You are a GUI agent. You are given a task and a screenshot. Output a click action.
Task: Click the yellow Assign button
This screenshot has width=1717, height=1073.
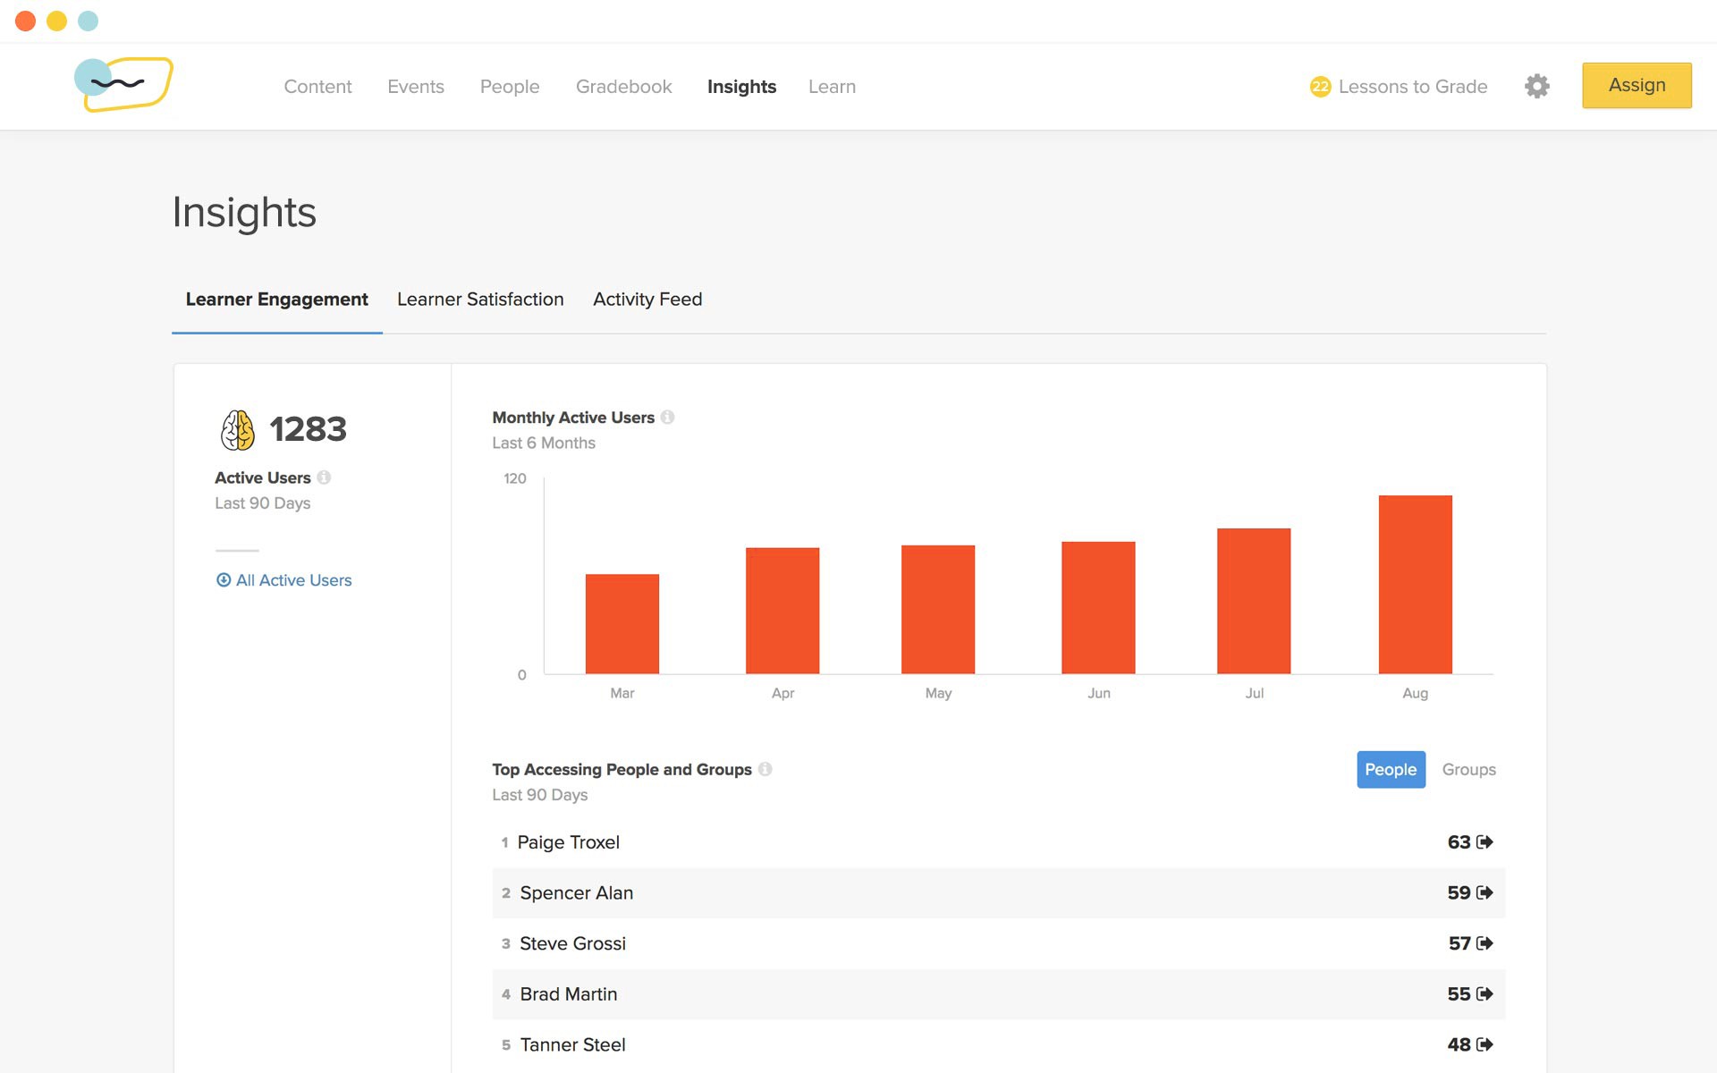click(1637, 85)
